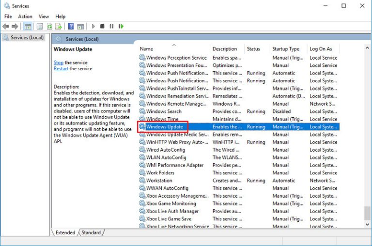
Task: Click the Restart Service green icon
Action: coord(121,26)
